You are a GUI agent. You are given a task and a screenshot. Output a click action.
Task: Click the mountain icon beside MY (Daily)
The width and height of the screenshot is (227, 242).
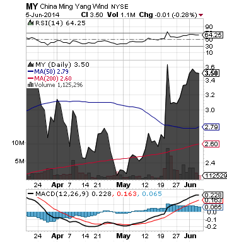tap(31, 64)
